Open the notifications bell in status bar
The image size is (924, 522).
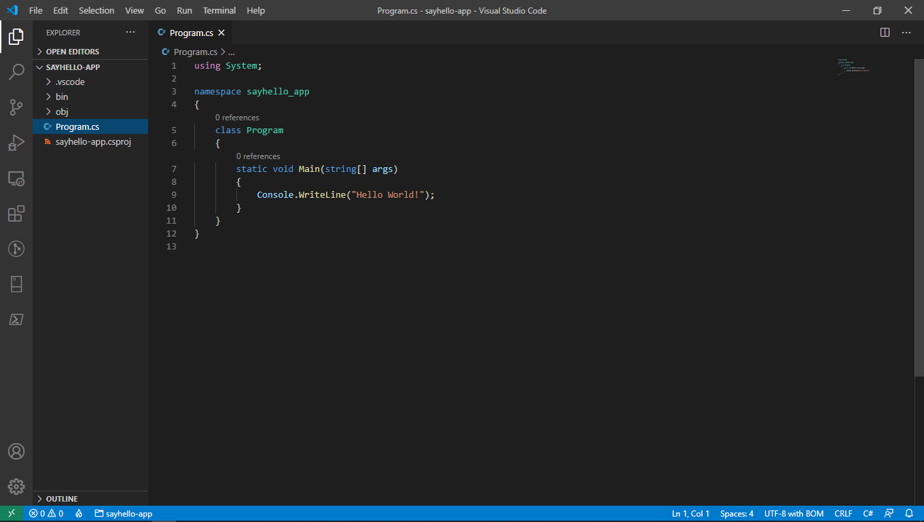(909, 514)
